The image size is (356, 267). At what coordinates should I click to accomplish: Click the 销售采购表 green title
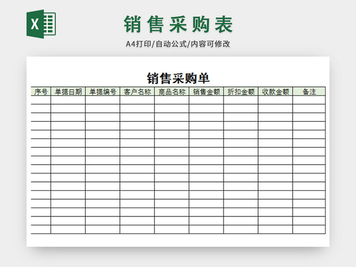tap(178, 24)
